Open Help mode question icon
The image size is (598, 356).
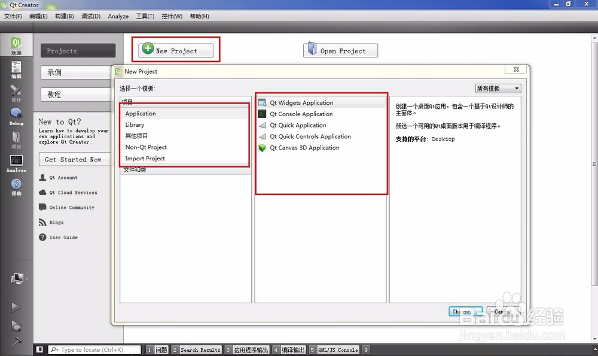point(16,187)
